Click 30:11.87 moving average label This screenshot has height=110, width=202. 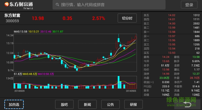(58, 32)
